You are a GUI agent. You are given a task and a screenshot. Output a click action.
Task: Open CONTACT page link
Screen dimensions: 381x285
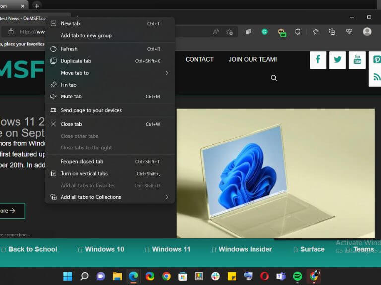point(199,59)
